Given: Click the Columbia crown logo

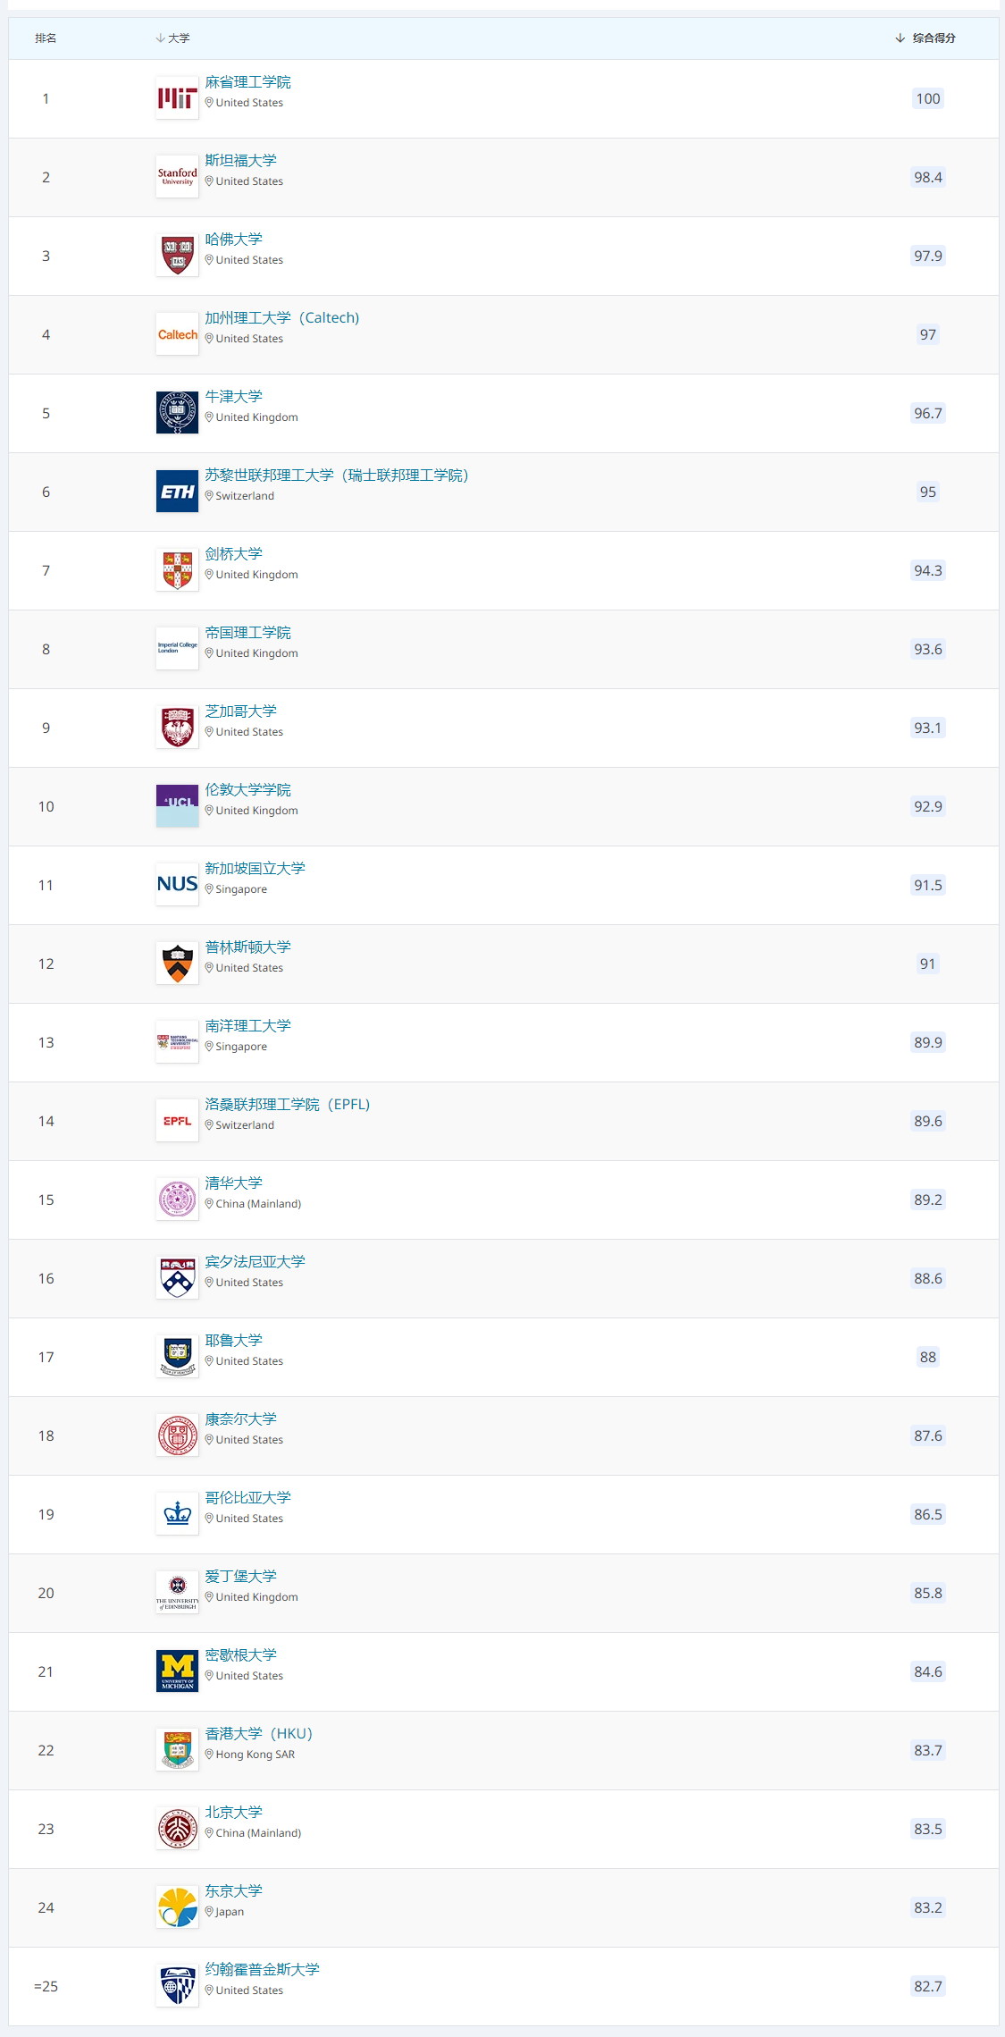Looking at the screenshot, I should pos(177,1514).
